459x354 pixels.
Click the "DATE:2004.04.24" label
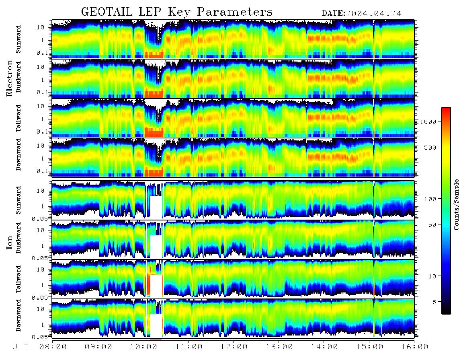(x=361, y=13)
